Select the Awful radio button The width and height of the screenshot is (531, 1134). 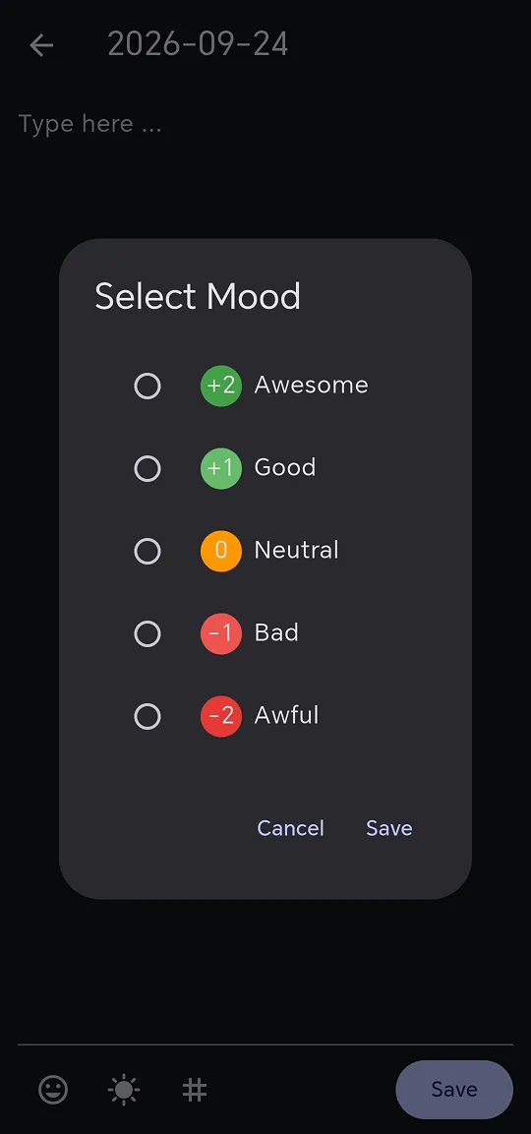click(147, 716)
